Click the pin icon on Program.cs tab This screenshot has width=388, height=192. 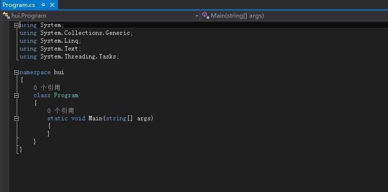pos(43,5)
